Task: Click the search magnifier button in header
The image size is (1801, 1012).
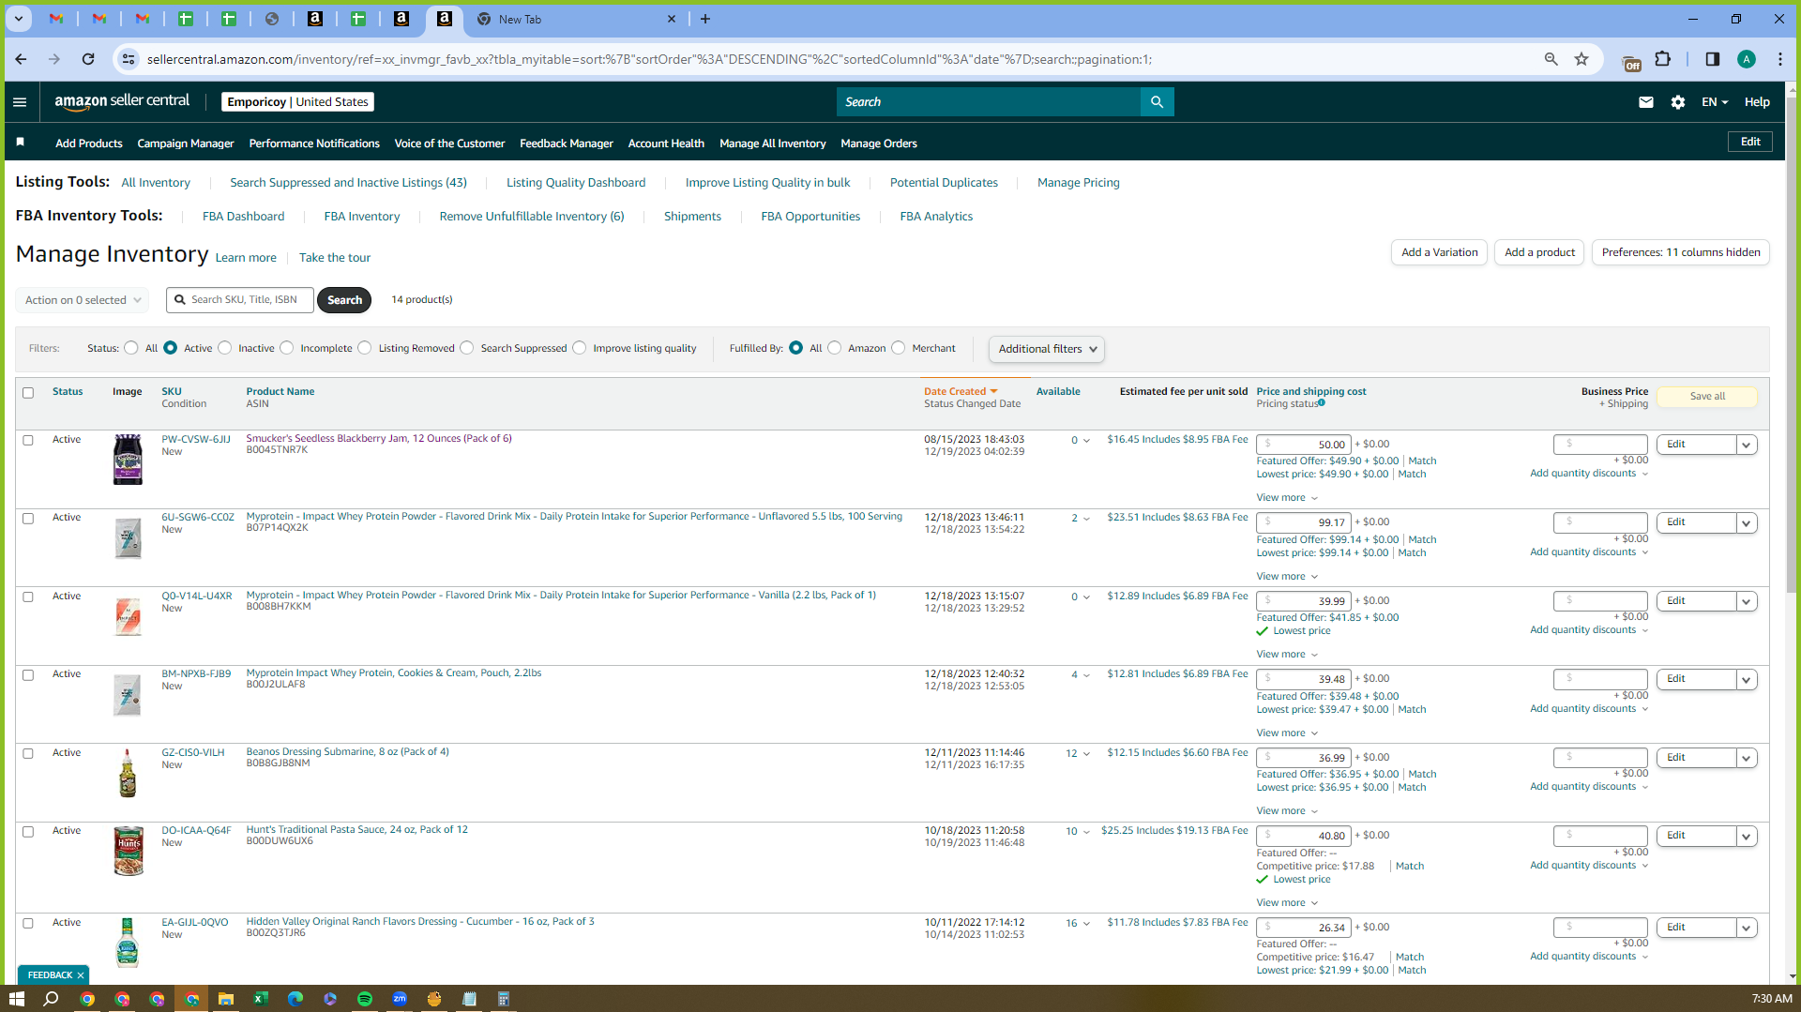Action: pyautogui.click(x=1157, y=102)
